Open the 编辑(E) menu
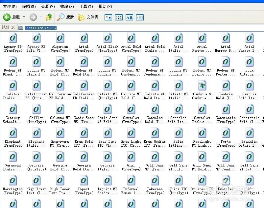Screen dimensions: 264x208 [x=29, y=7]
